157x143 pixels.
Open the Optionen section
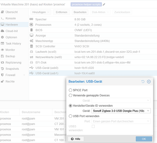tap(14, 37)
